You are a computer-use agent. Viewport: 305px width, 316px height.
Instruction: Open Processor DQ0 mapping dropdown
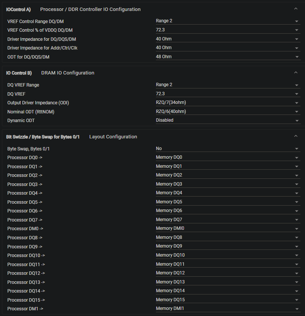(228, 157)
